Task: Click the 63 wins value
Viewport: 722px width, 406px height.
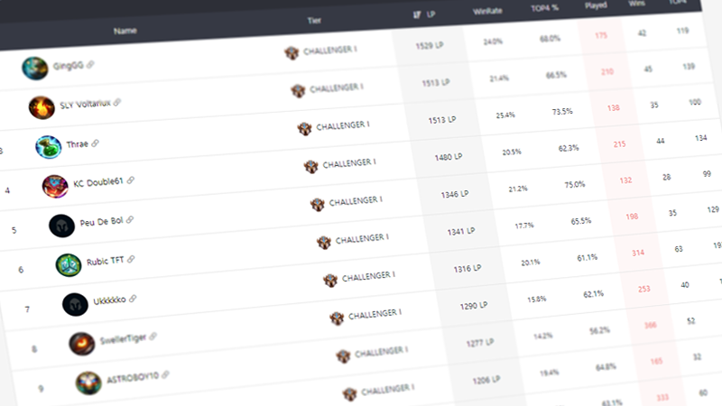Action: pyautogui.click(x=679, y=249)
